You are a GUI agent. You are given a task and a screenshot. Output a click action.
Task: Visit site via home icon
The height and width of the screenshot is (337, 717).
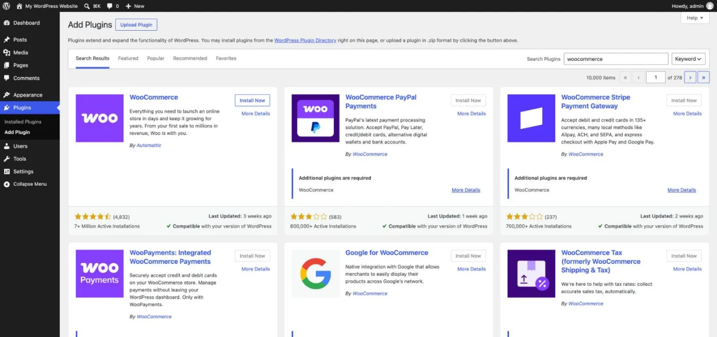pos(19,6)
